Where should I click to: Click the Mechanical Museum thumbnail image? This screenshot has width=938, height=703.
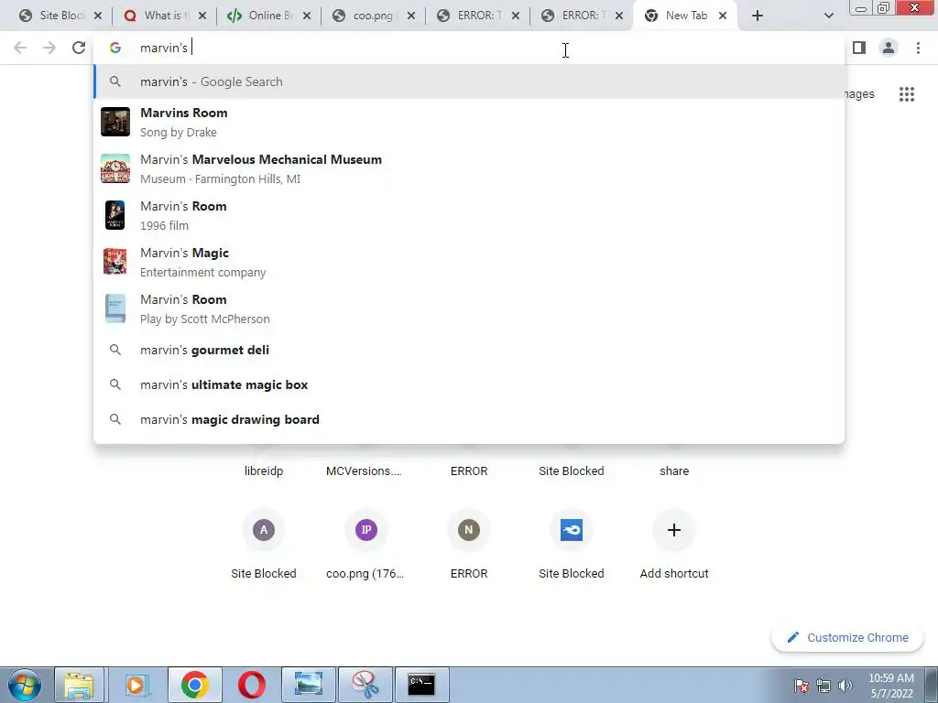pyautogui.click(x=115, y=168)
